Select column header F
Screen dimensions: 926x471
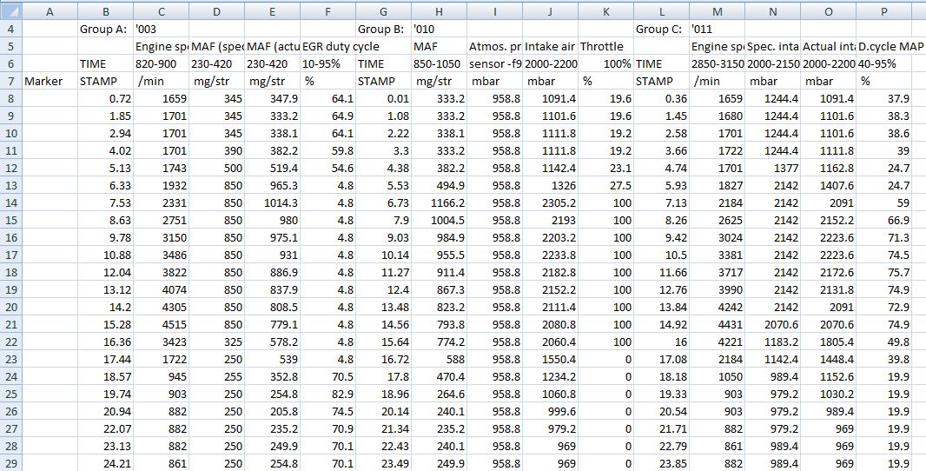(x=327, y=11)
